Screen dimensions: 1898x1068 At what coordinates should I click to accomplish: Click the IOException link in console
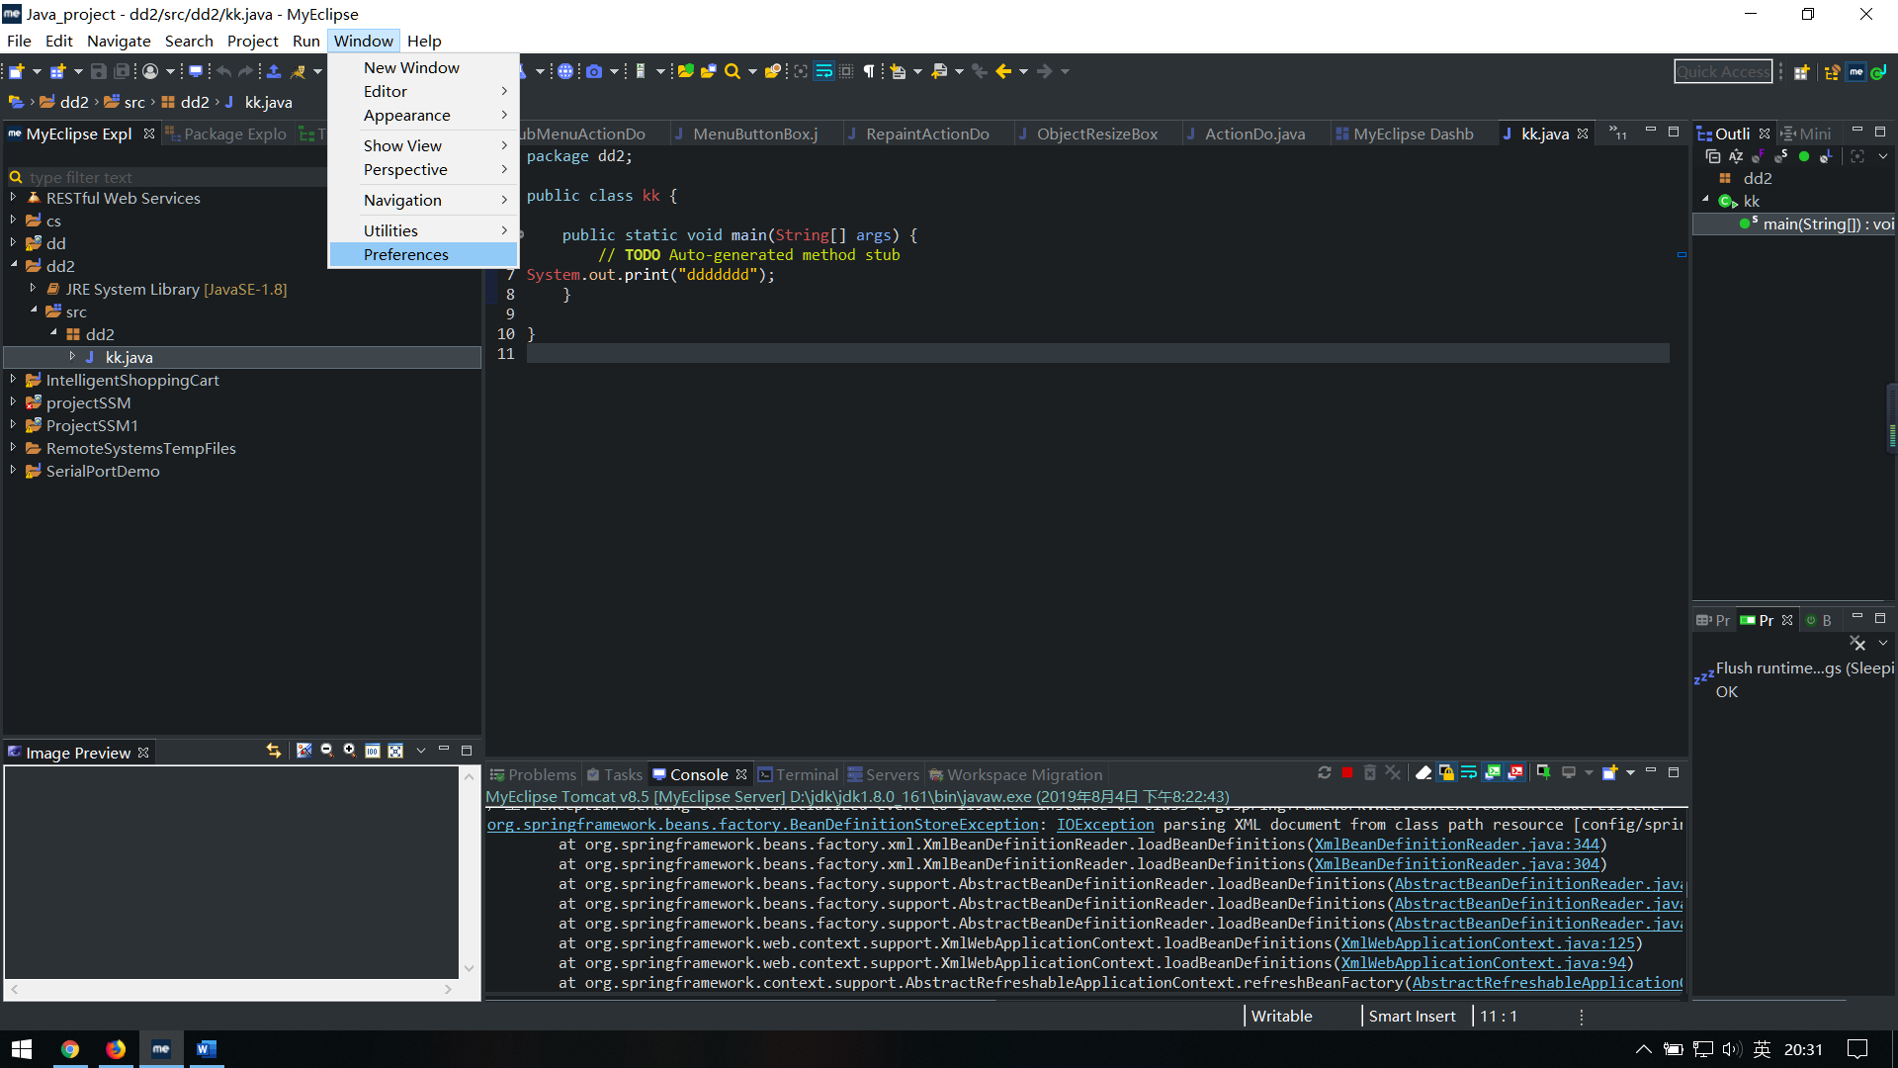tap(1105, 825)
